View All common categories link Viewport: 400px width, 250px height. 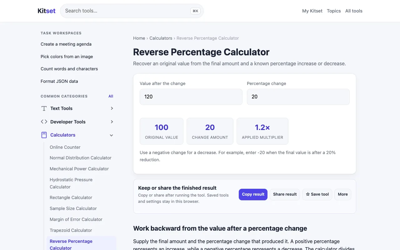[x=111, y=96]
